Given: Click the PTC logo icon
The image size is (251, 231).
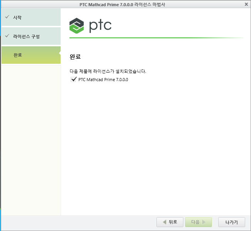Looking at the screenshot, I should (x=76, y=25).
